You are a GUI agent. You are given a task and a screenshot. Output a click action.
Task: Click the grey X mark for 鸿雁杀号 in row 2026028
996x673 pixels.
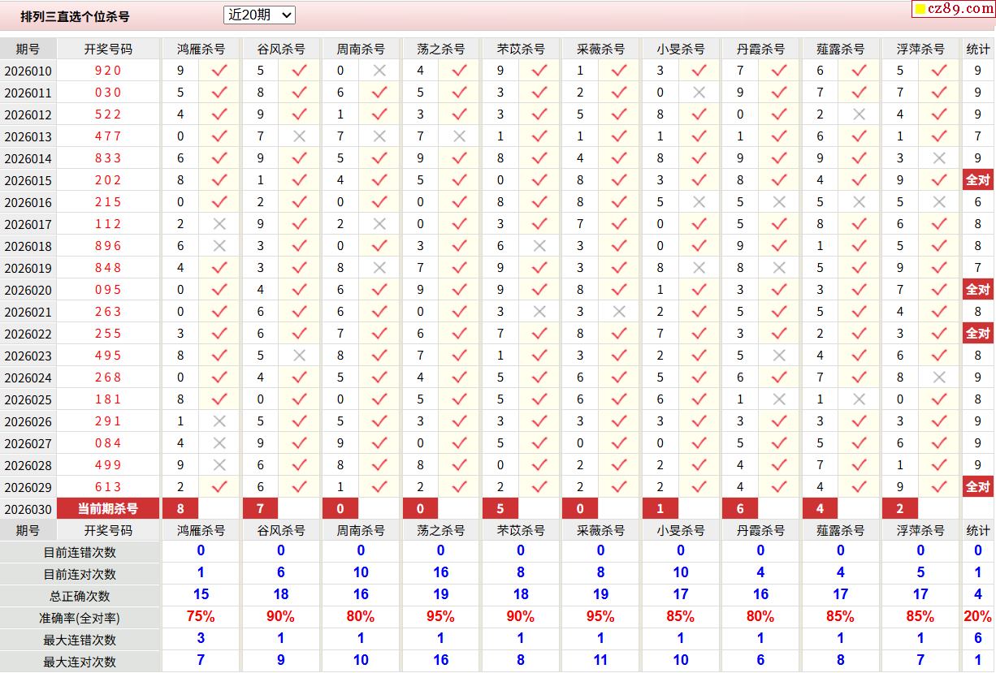(219, 465)
